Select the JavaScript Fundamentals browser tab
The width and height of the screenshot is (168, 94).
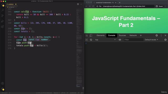click(x=105, y=3)
